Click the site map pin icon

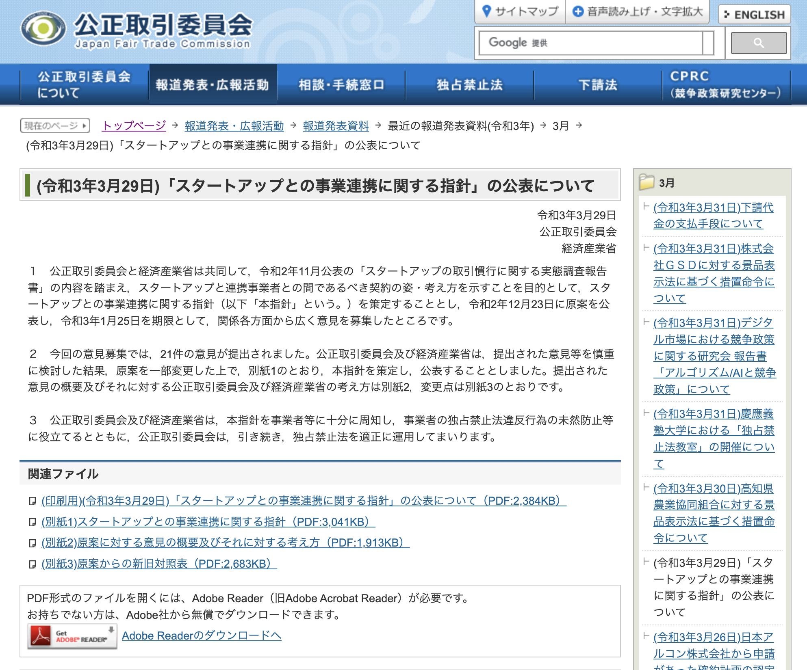coord(486,11)
